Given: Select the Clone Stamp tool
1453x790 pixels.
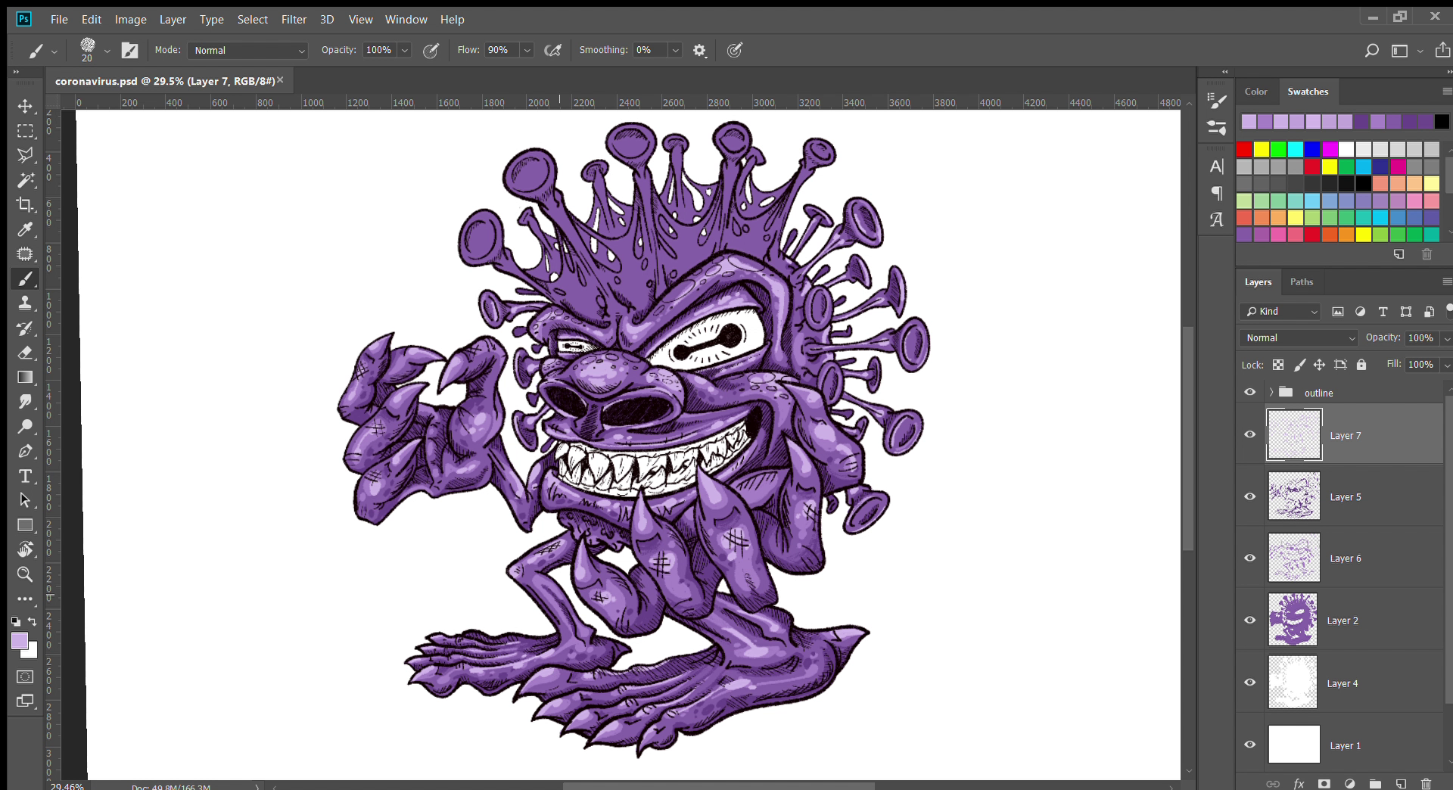Looking at the screenshot, I should pos(25,303).
